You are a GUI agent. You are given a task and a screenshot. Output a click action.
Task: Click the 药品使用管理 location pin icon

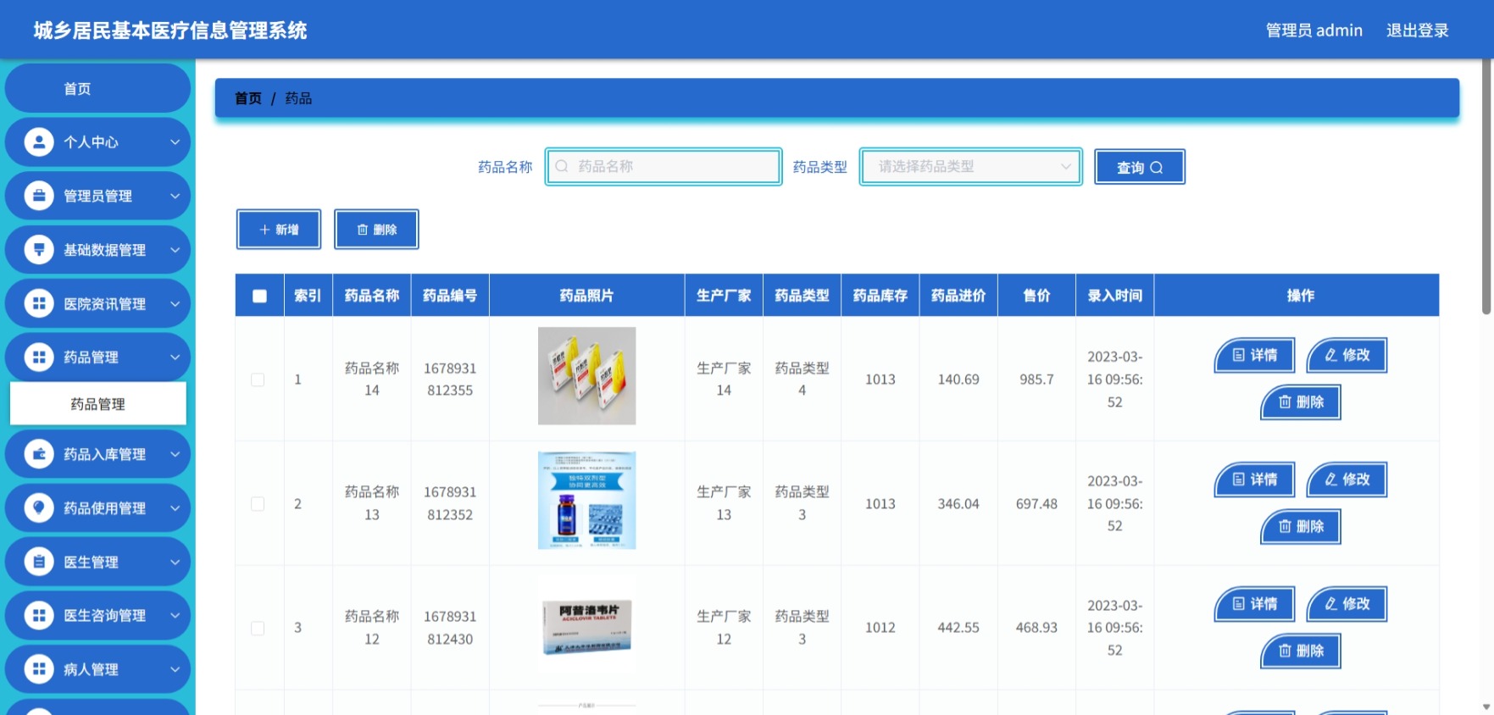coord(39,507)
